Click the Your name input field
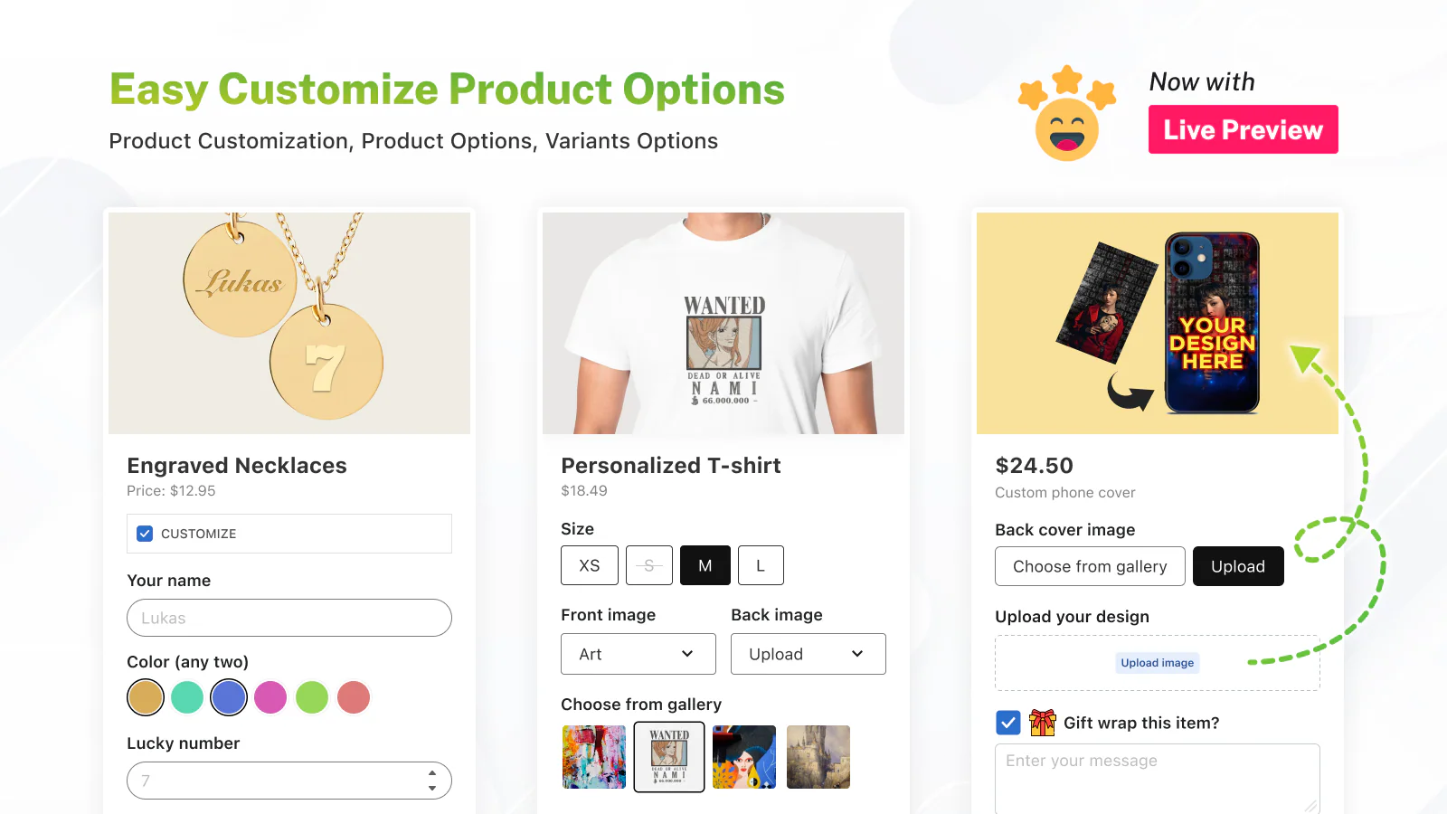 289,618
